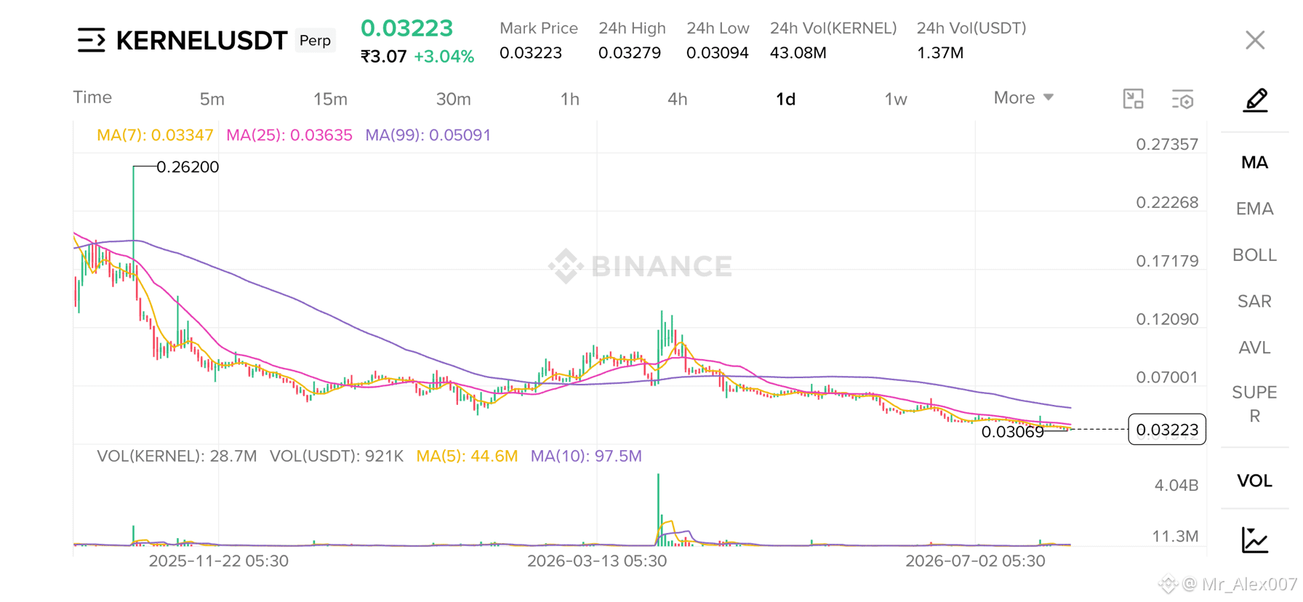The width and height of the screenshot is (1303, 602).
Task: Click the 11.3M volume axis label
Action: (1176, 537)
